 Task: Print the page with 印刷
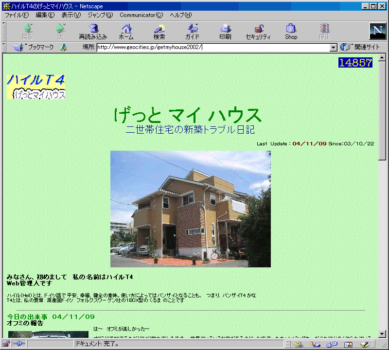[x=225, y=32]
